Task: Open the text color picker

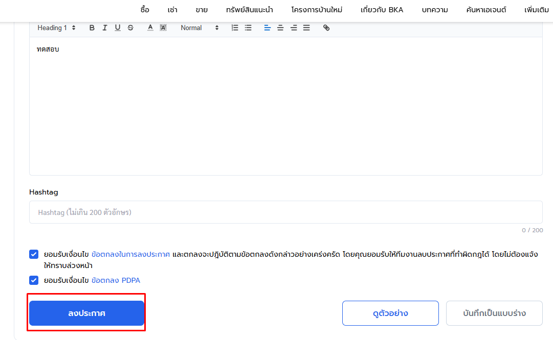Action: (150, 28)
